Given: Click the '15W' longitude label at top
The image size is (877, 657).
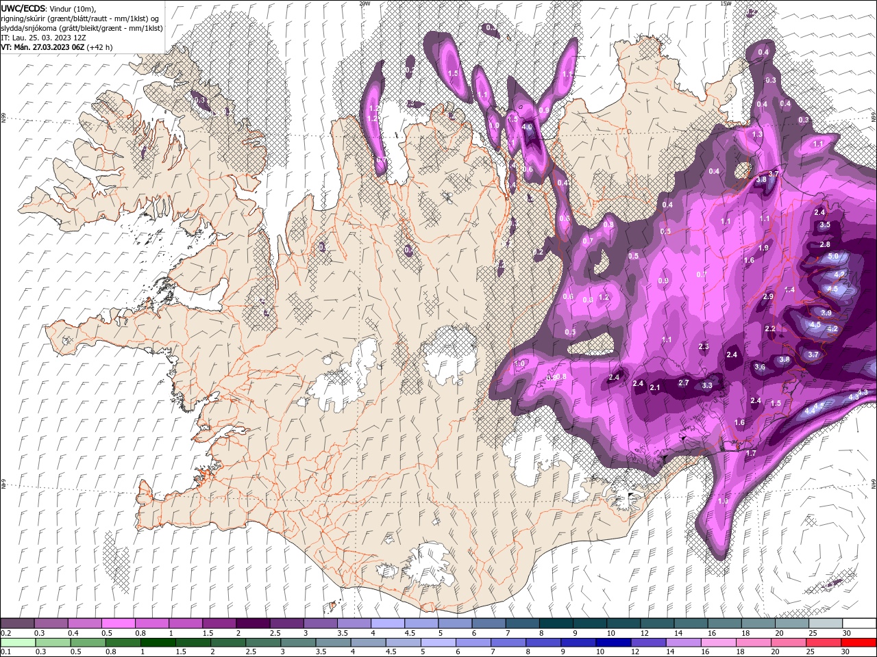Looking at the screenshot, I should (x=725, y=3).
